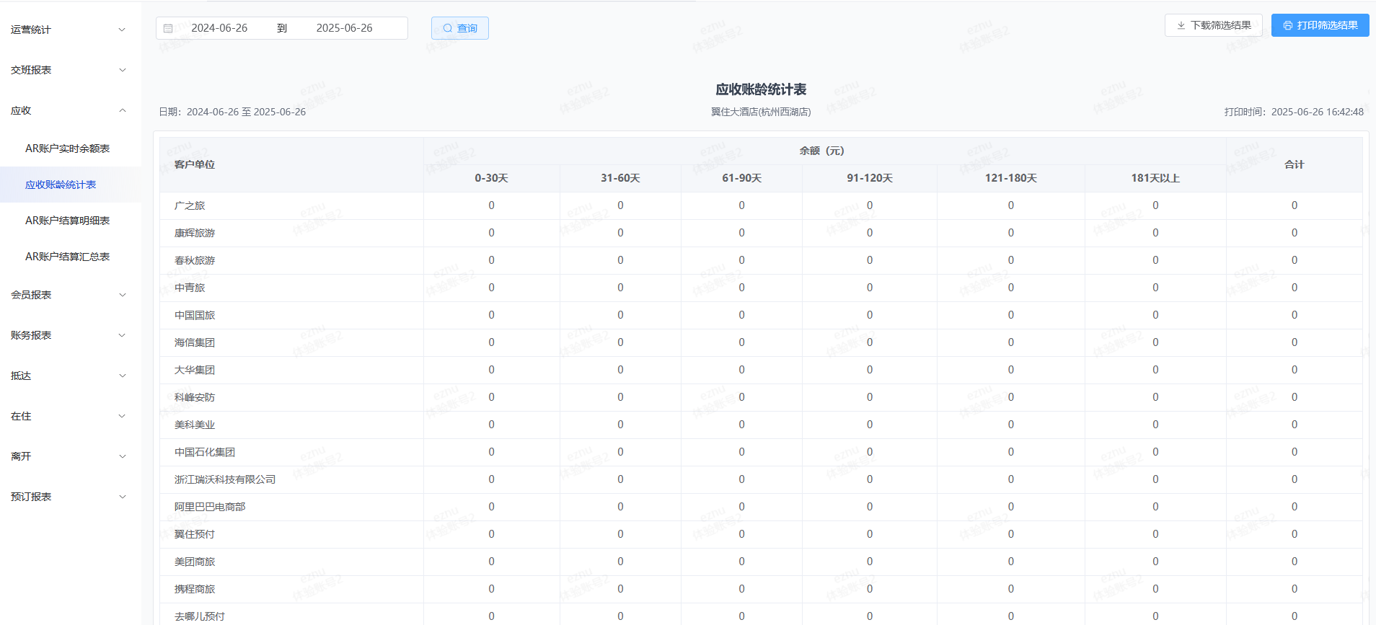Select the 翼住预付 customer row
1376x625 pixels.
[761, 534]
